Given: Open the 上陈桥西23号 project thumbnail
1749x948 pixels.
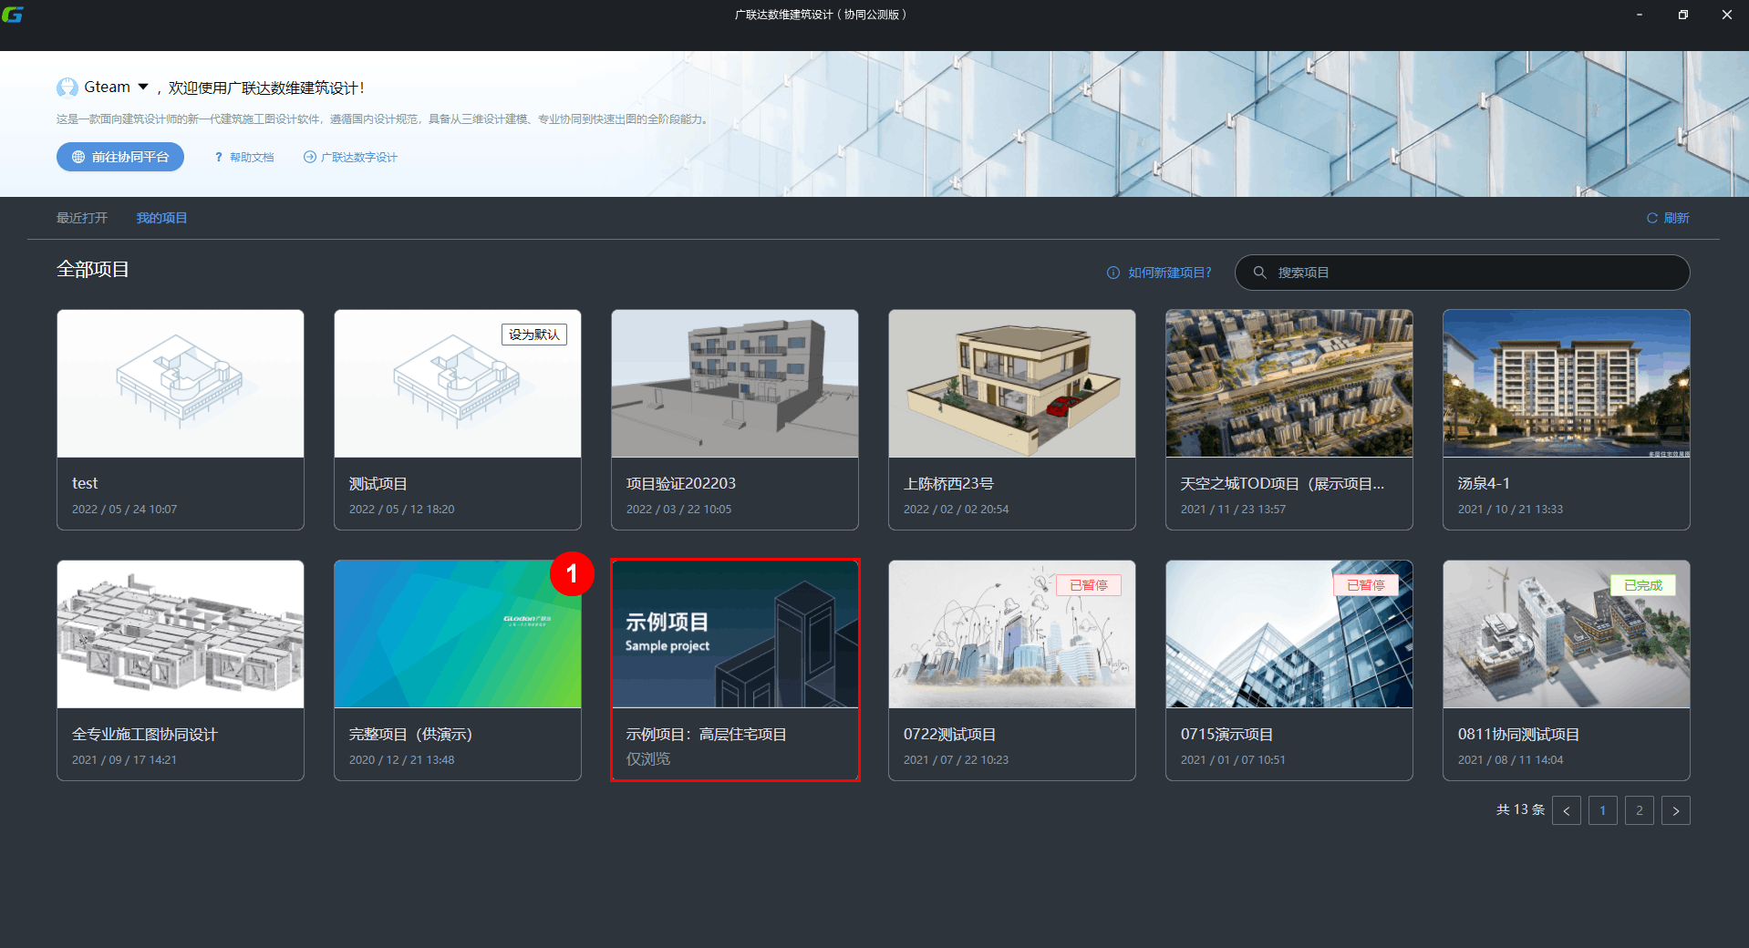Looking at the screenshot, I should coord(1012,384).
